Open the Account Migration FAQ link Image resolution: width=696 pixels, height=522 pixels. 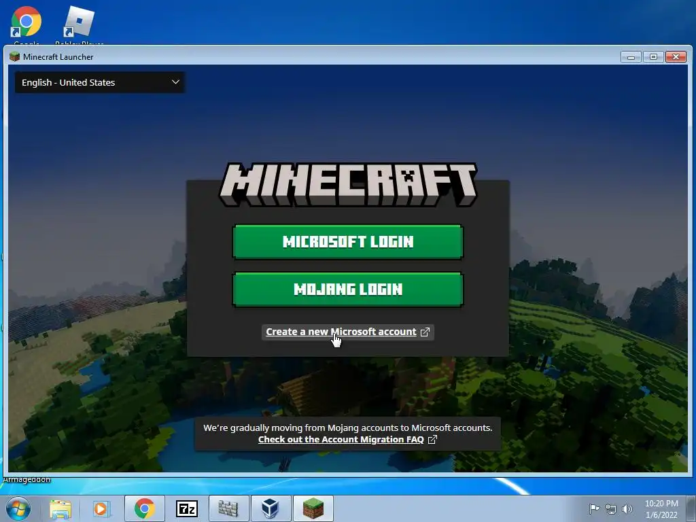[341, 440]
